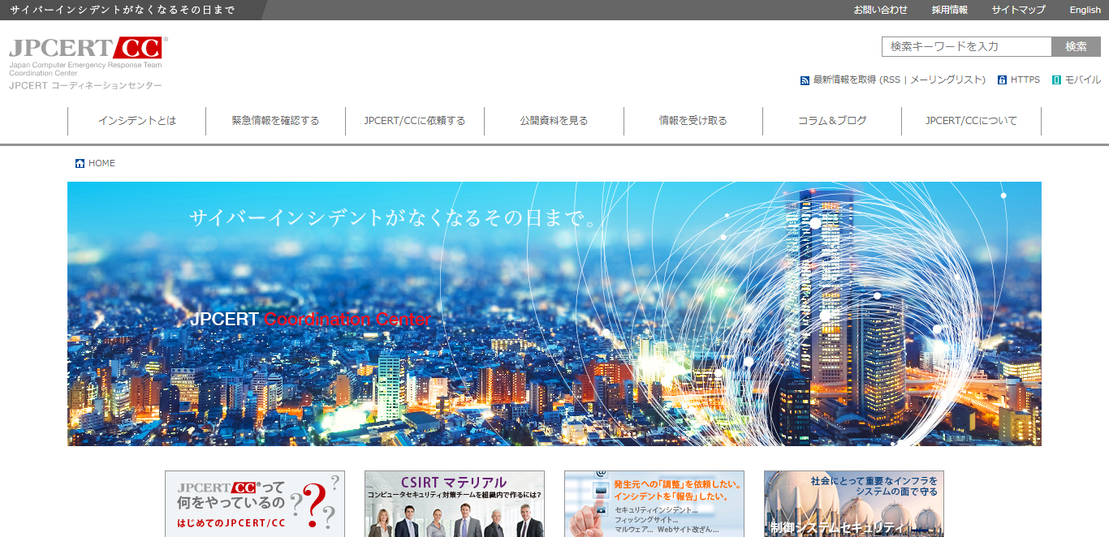Open 情報を受け取る navigation item
Image resolution: width=1109 pixels, height=537 pixels.
coord(693,121)
